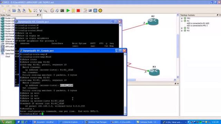Select PIX firewall node type
The width and height of the screenshot is (221, 124).
pos(7,34)
